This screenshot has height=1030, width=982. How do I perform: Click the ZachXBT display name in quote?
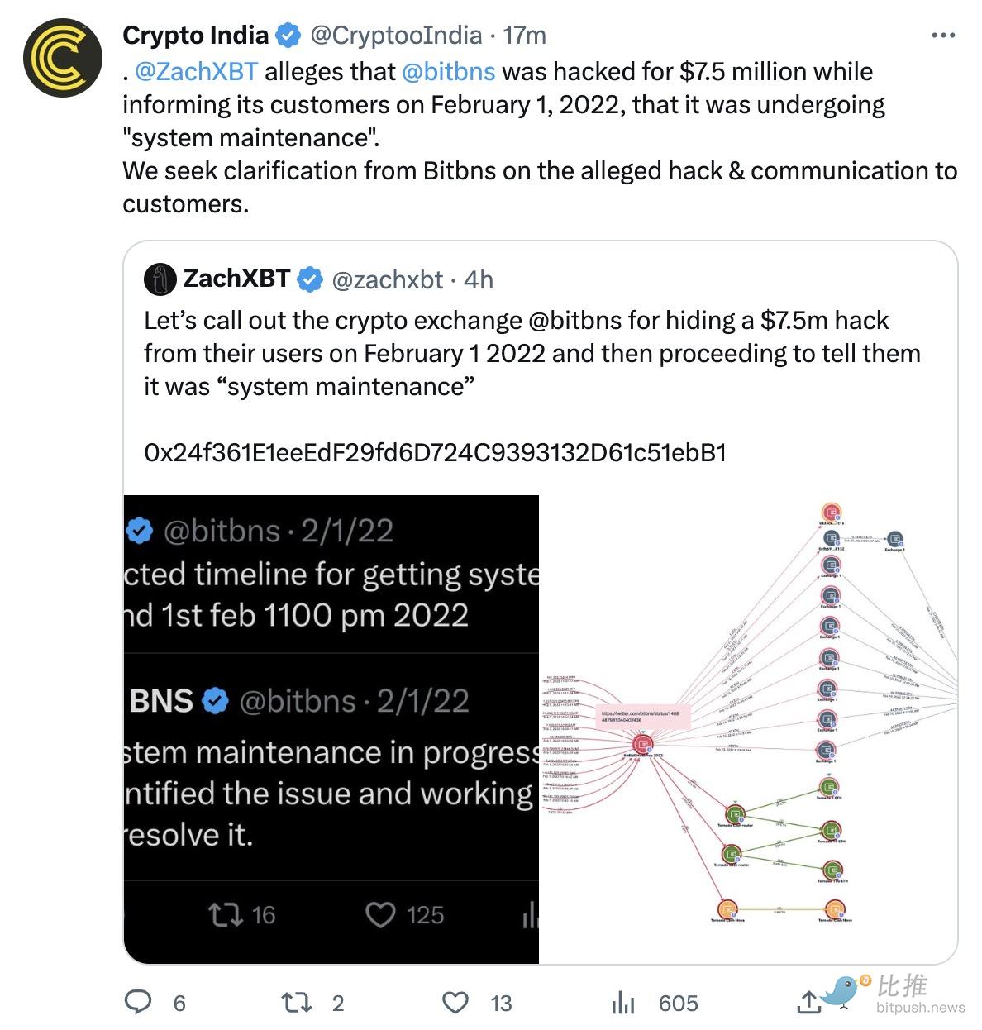click(236, 279)
